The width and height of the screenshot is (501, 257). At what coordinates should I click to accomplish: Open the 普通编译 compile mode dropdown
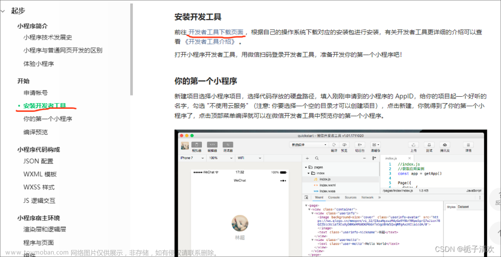click(308, 145)
